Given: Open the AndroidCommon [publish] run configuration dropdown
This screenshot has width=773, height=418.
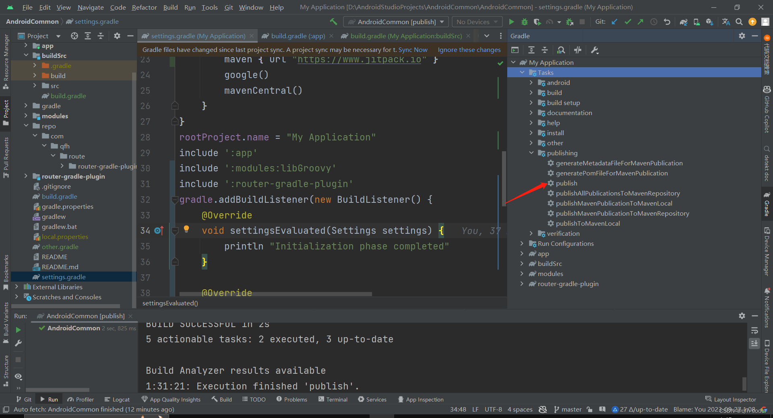Looking at the screenshot, I should tap(396, 22).
